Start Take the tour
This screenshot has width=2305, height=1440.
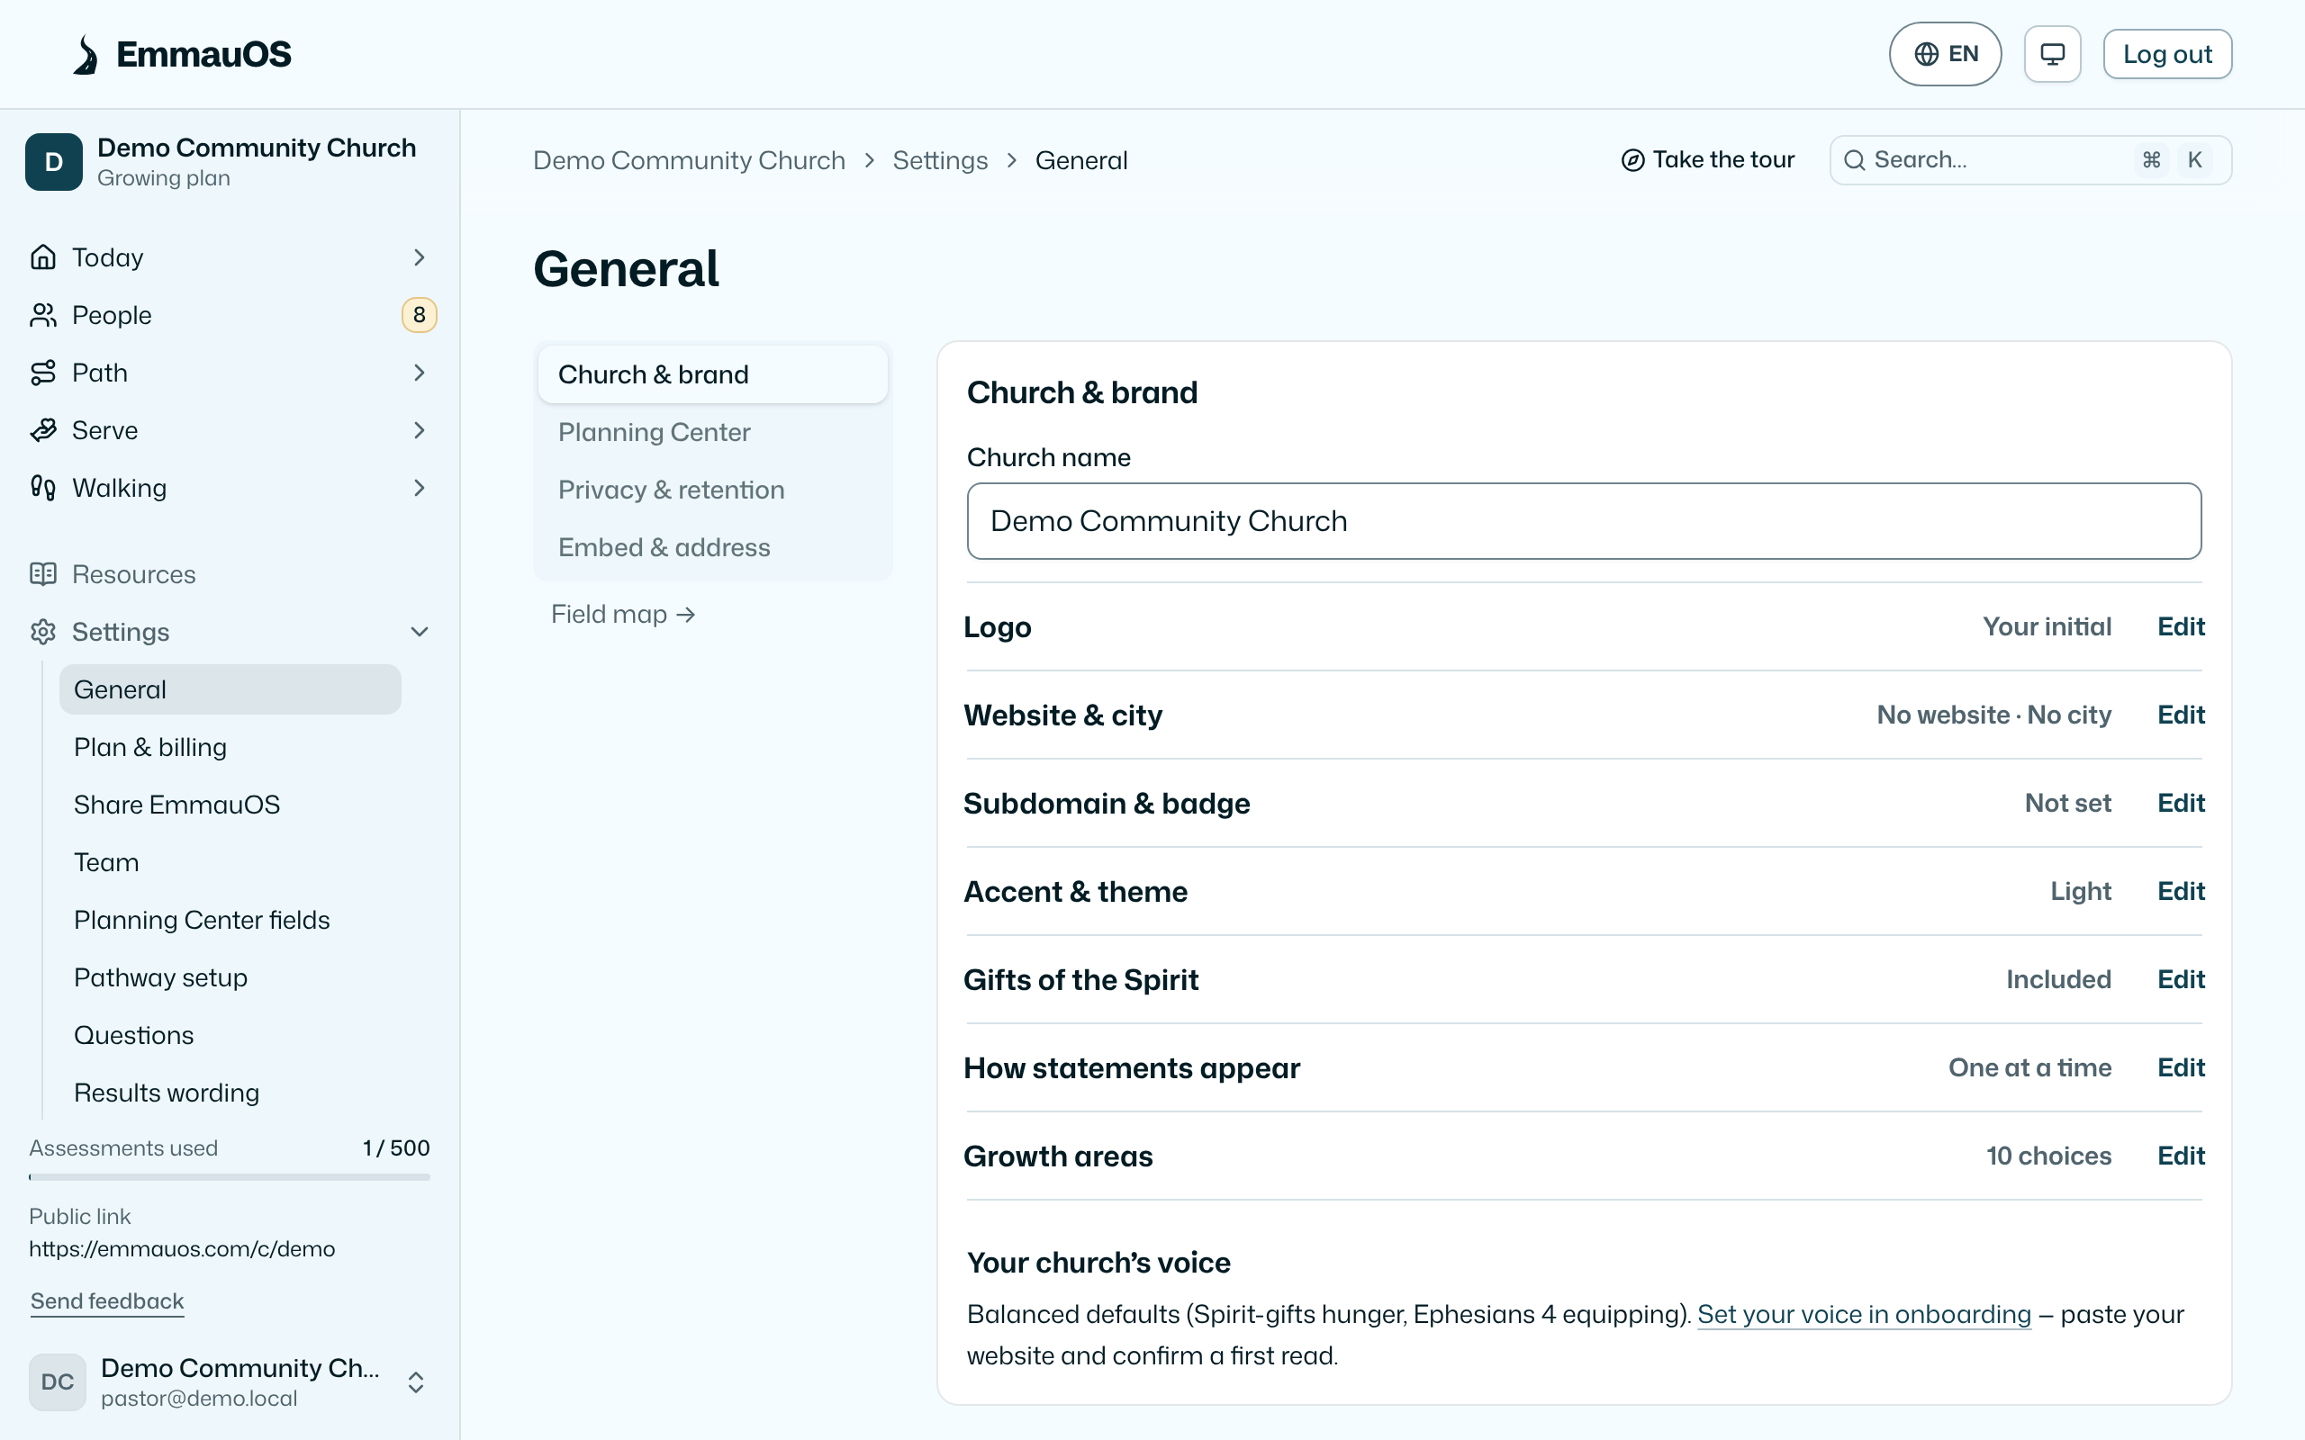tap(1708, 160)
